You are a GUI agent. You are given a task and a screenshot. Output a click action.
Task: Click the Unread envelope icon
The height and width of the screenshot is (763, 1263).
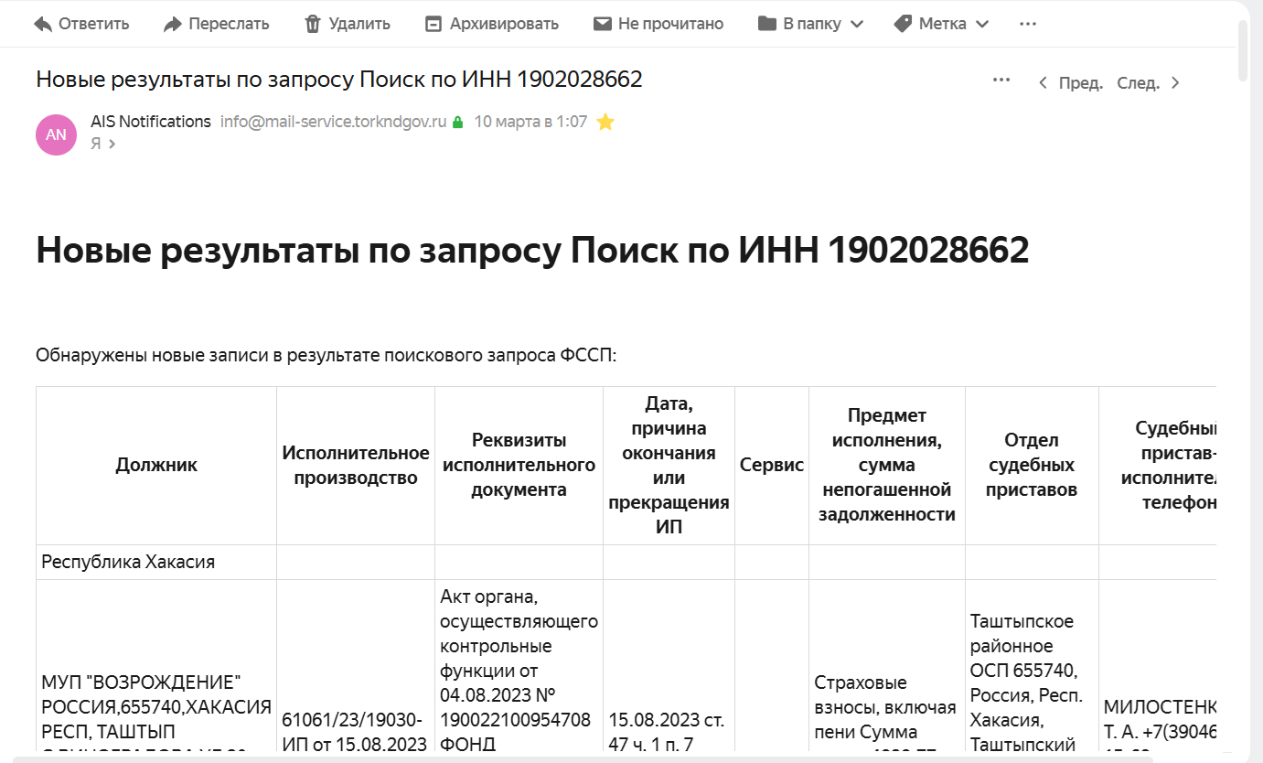tap(602, 24)
